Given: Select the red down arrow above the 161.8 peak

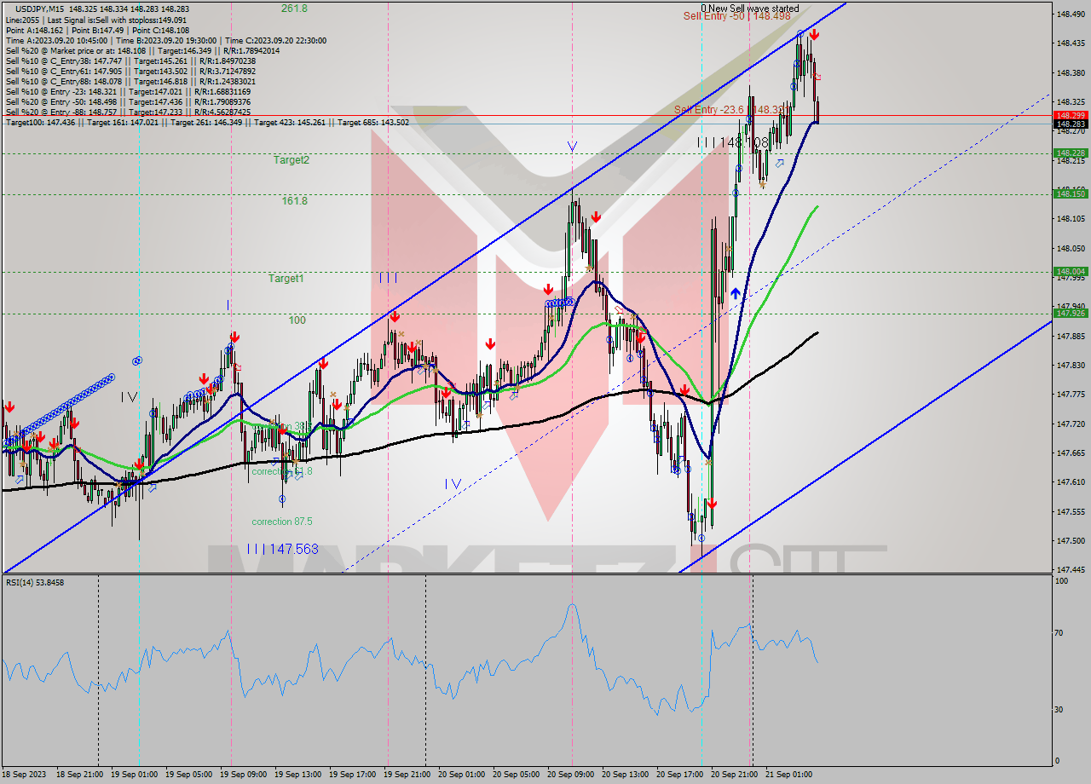Looking at the screenshot, I should 595,216.
